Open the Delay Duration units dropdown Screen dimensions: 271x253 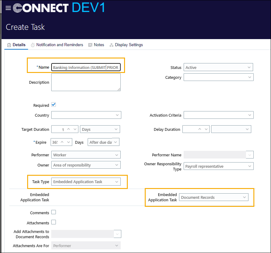pyautogui.click(x=231, y=129)
